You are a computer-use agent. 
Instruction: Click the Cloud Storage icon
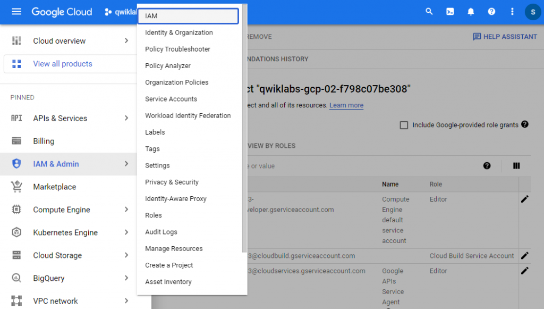click(16, 255)
